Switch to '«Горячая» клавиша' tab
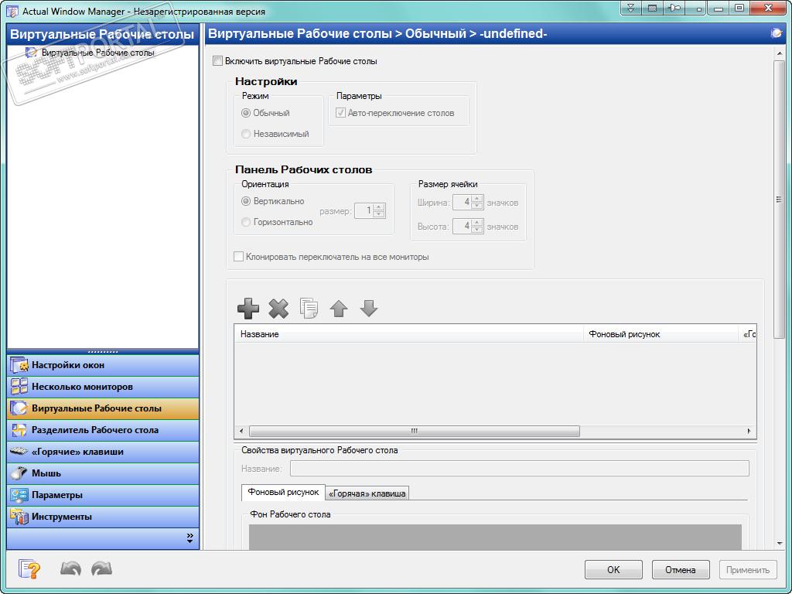Screen dimensions: 792x594 367,493
